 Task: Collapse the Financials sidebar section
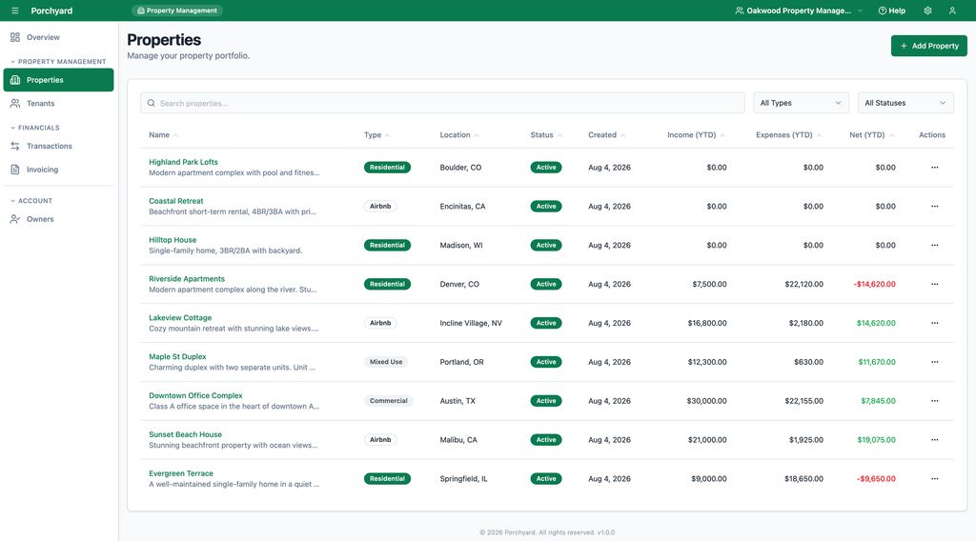(35, 128)
